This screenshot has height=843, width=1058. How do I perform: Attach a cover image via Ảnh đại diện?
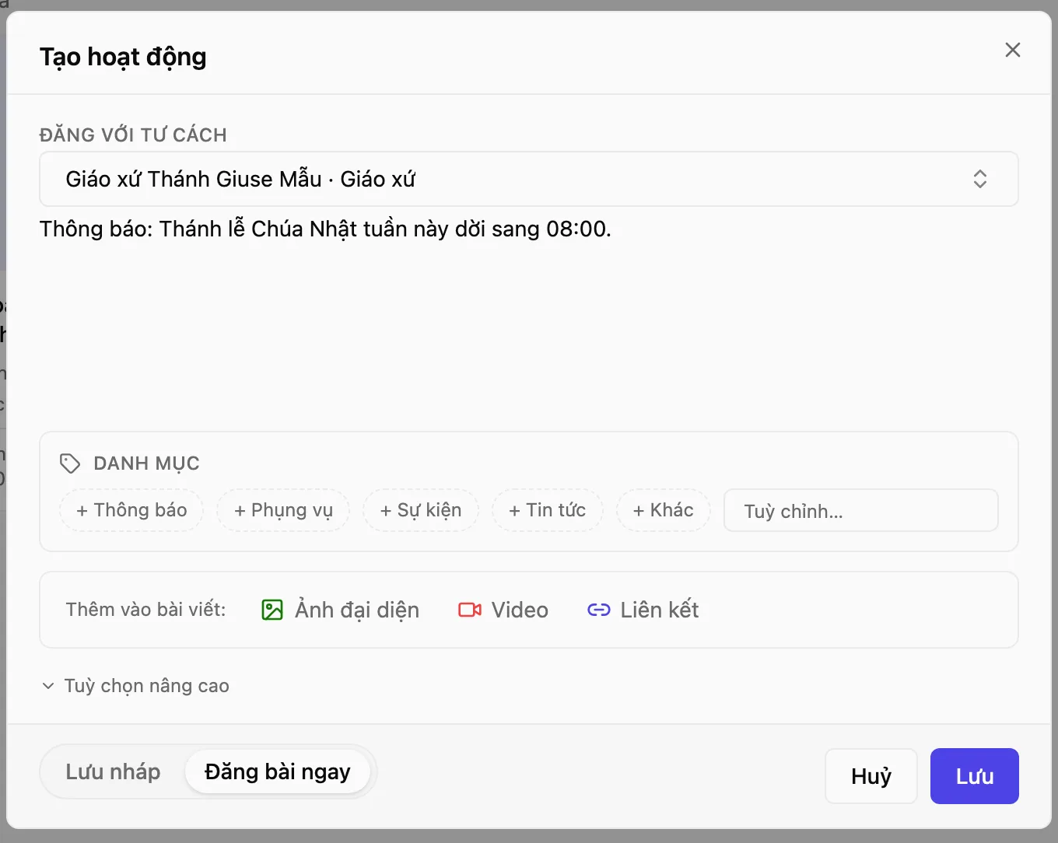coord(341,610)
